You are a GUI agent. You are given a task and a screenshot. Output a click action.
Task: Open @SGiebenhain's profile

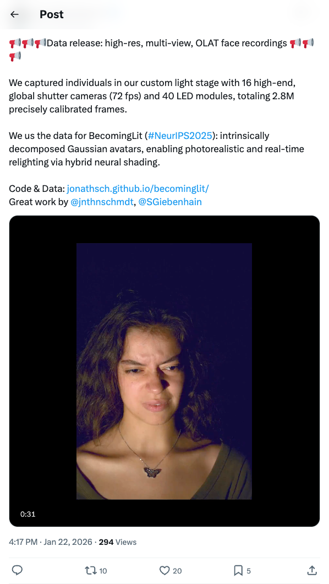[x=171, y=202]
